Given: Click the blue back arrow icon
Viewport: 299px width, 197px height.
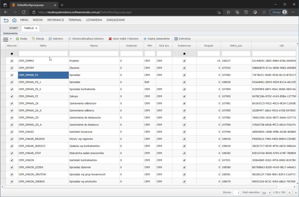Looking at the screenshot, I should pos(6,20).
